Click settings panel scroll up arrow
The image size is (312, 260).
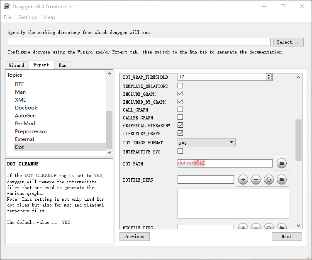(298, 77)
